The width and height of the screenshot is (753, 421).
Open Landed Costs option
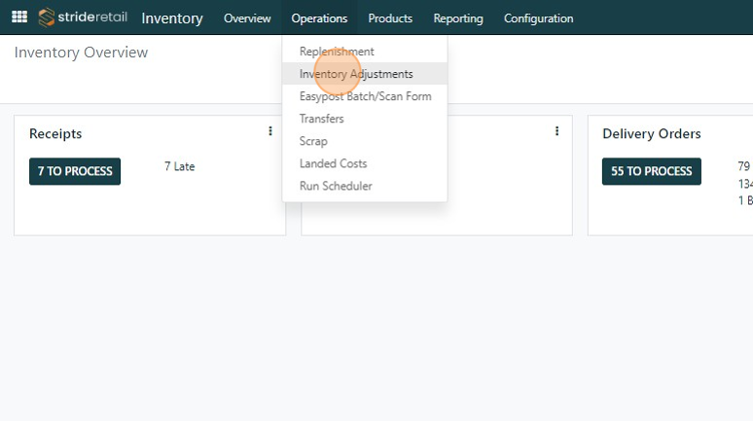coord(333,163)
